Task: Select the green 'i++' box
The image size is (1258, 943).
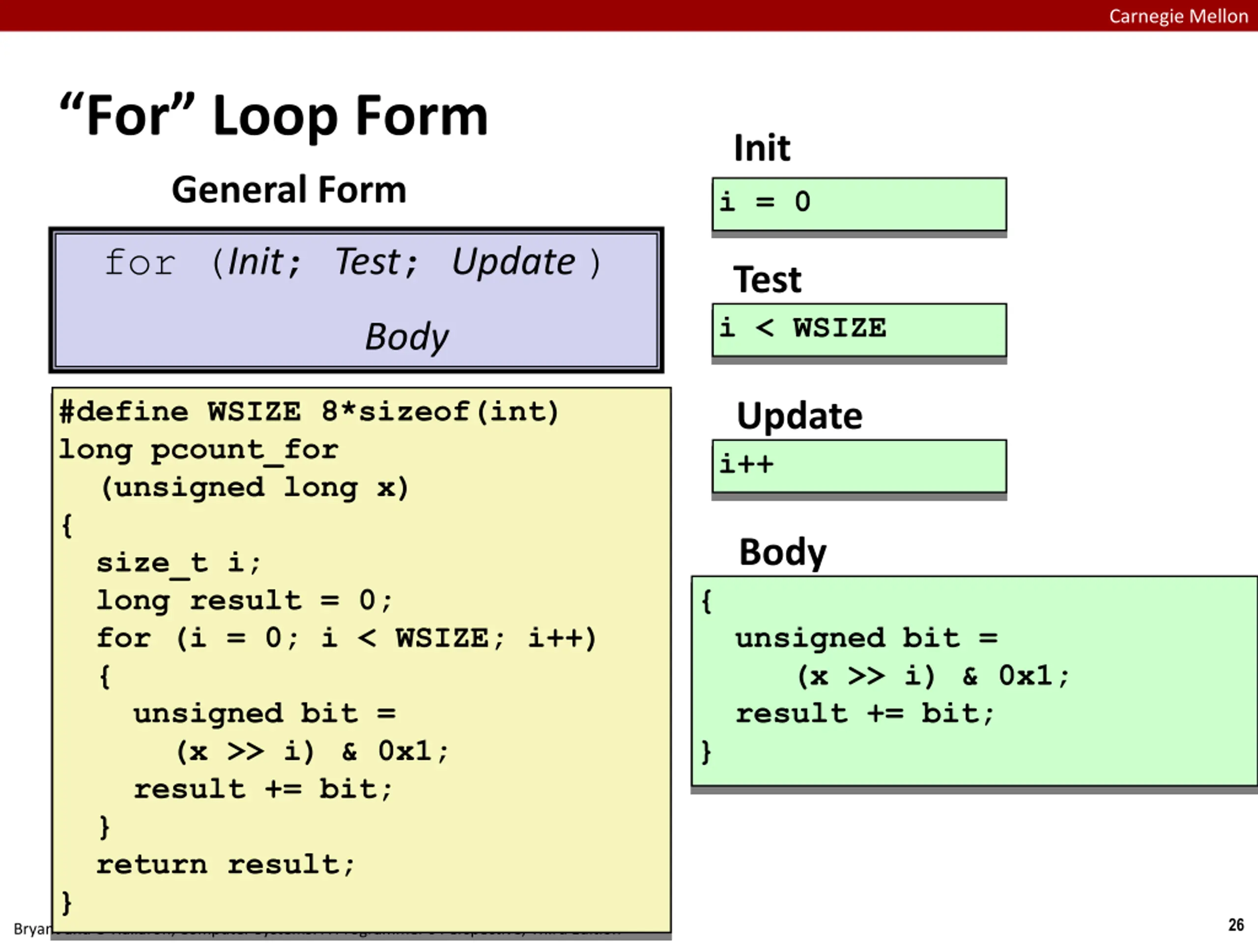Action: point(859,466)
